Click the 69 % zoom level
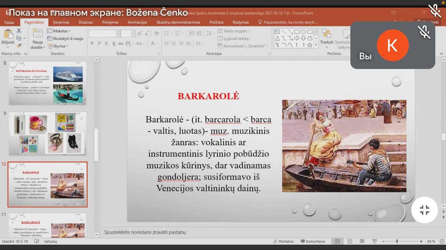 [431, 241]
